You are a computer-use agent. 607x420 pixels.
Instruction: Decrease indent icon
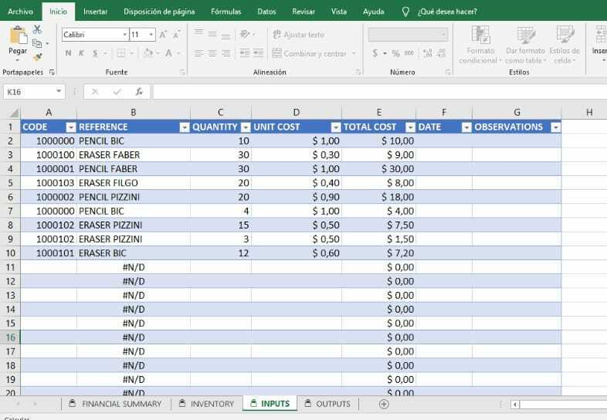tap(245, 53)
